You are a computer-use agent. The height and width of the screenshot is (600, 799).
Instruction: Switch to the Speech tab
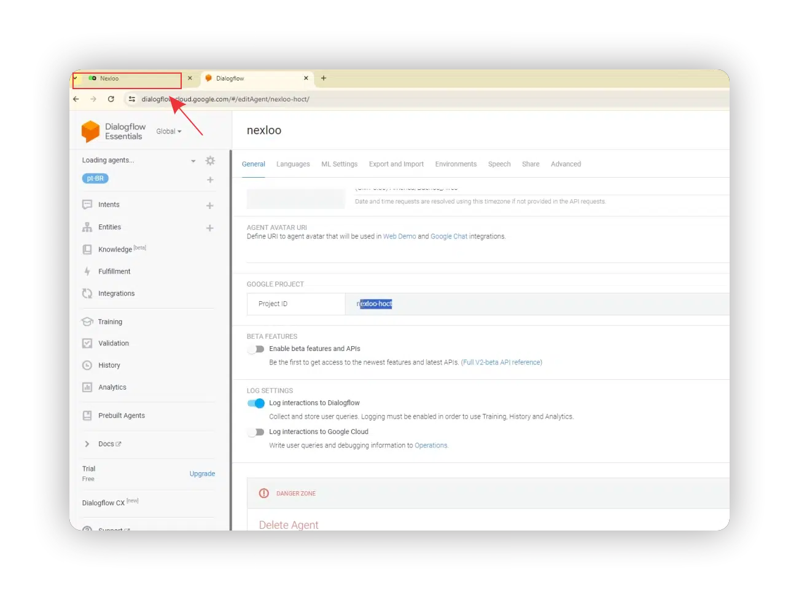[x=499, y=164]
